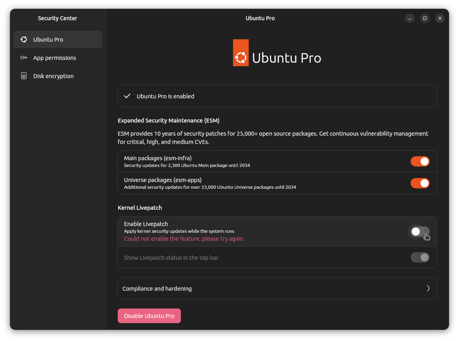
Task: Click the App permissions key icon
Action: (x=24, y=58)
